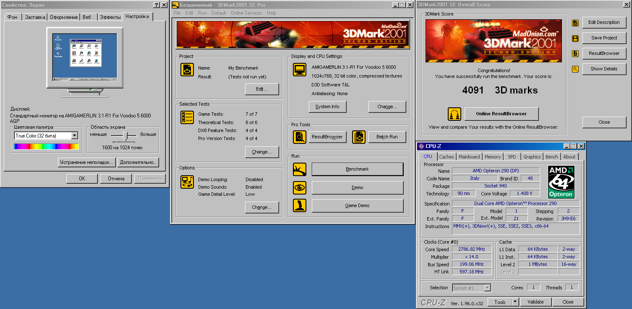Switch to the Caches tab in CPU-Z
The height and width of the screenshot is (309, 632).
click(x=447, y=157)
